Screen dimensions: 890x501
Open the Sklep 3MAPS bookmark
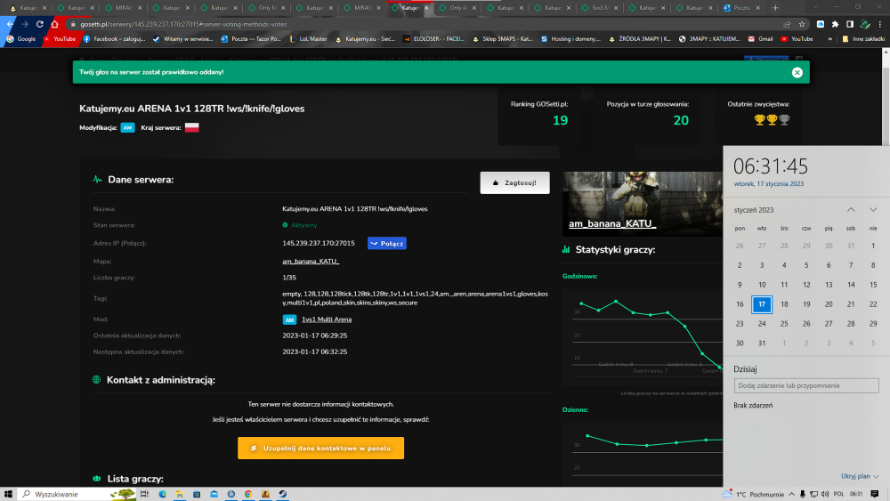click(x=502, y=39)
